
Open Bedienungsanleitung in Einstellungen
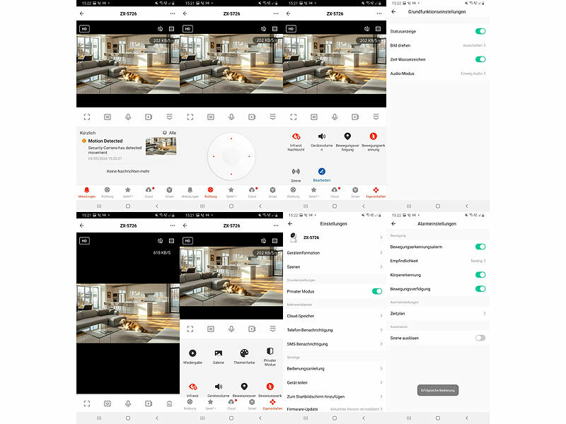click(335, 368)
